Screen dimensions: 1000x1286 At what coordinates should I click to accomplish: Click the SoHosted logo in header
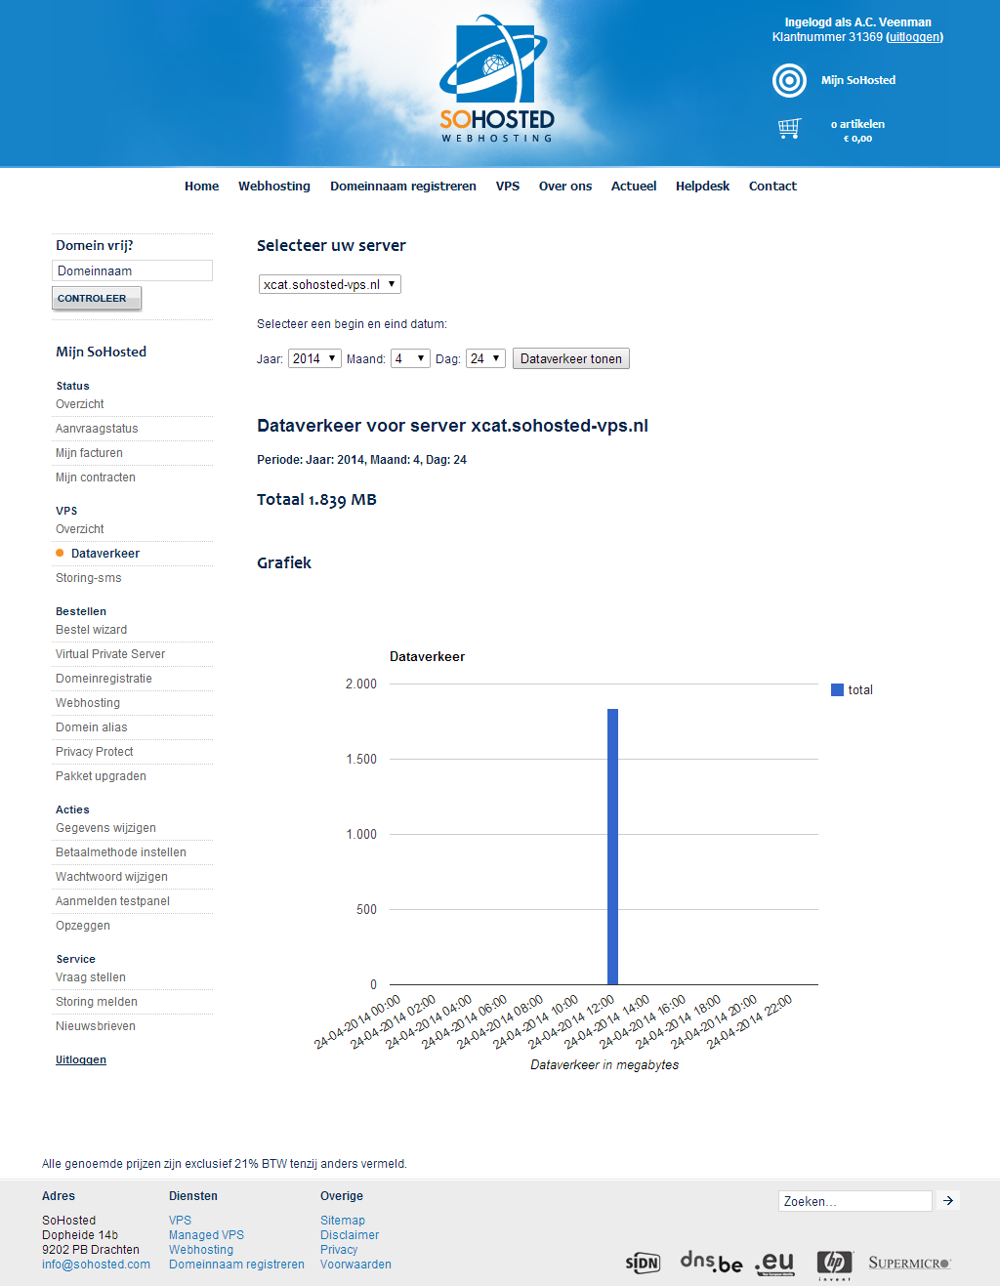[496, 80]
